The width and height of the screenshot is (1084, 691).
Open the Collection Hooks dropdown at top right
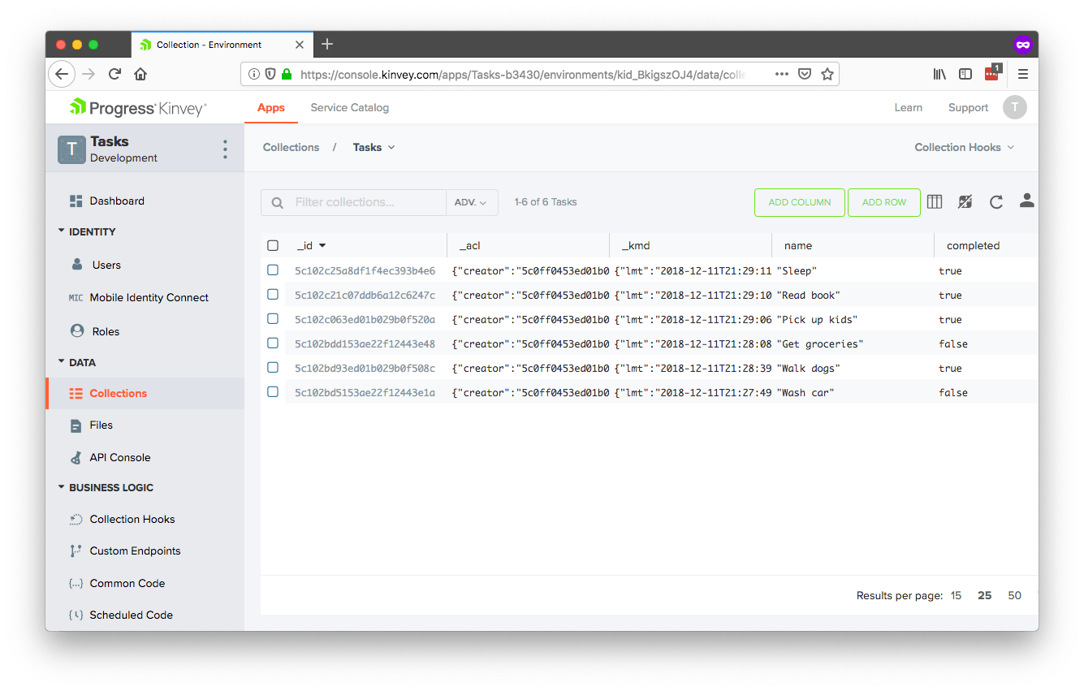(x=964, y=147)
